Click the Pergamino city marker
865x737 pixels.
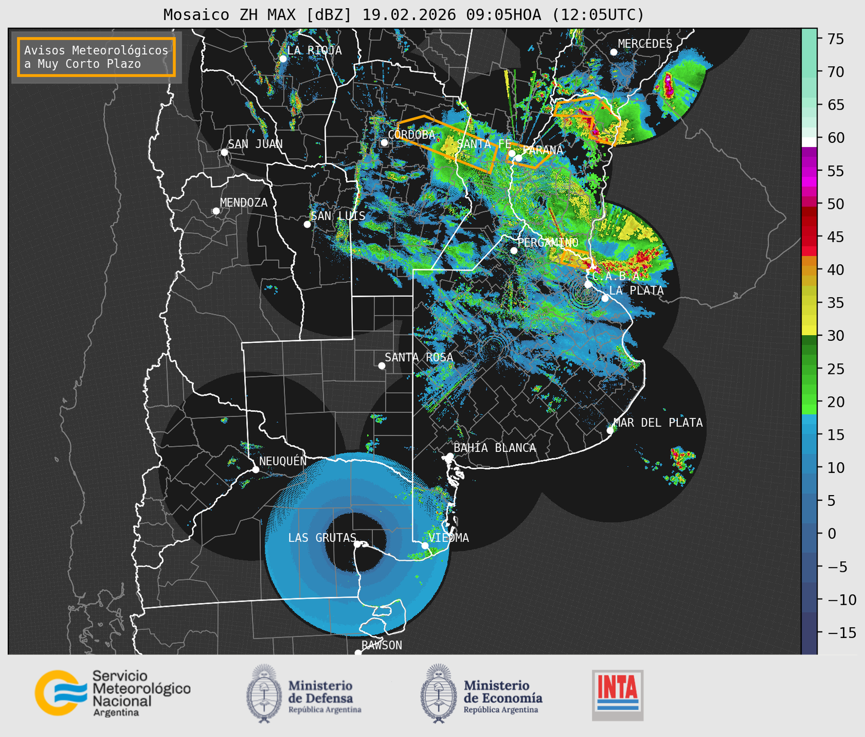coord(514,251)
